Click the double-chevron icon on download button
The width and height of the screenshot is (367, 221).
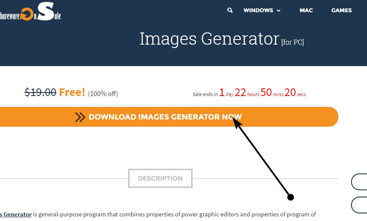[80, 117]
